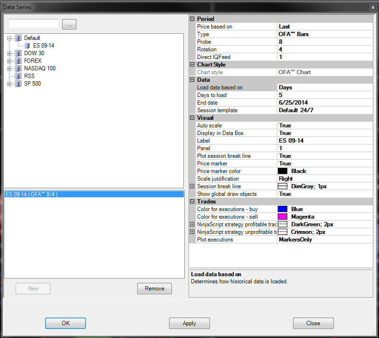Click the instrument search input field

coord(34,24)
